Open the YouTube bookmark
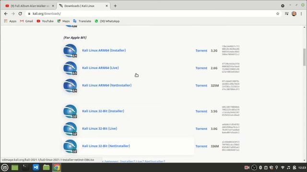This screenshot has height=172, width=307. pyautogui.click(x=45, y=21)
